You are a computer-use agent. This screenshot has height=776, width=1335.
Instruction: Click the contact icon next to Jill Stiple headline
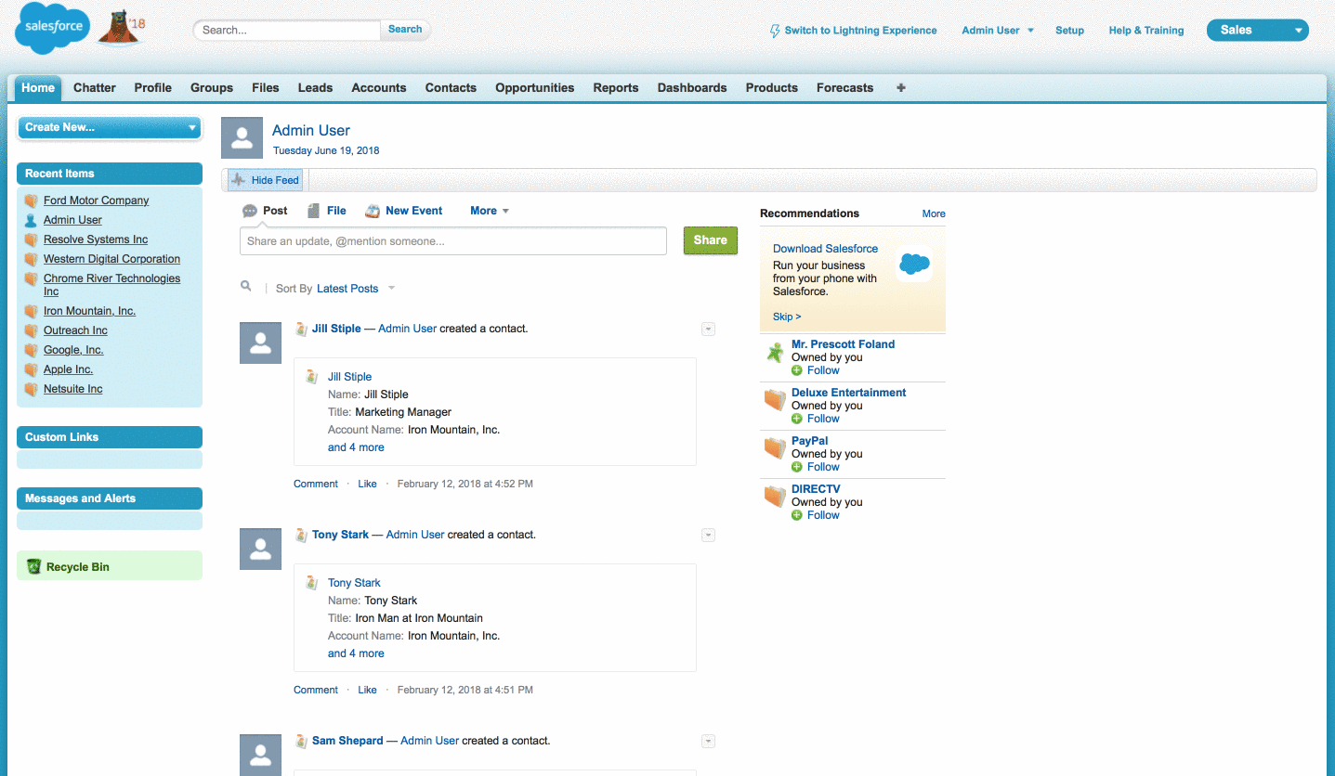[301, 329]
